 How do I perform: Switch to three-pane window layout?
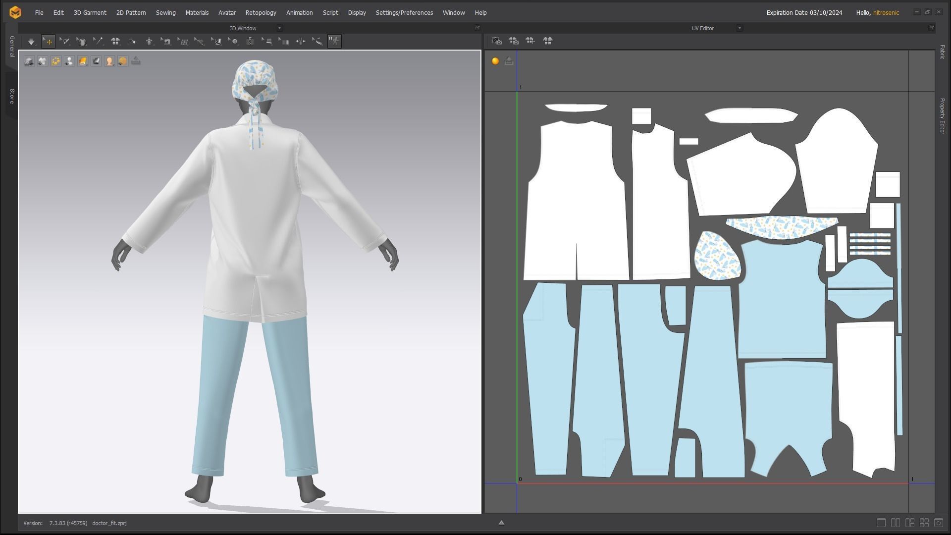910,523
